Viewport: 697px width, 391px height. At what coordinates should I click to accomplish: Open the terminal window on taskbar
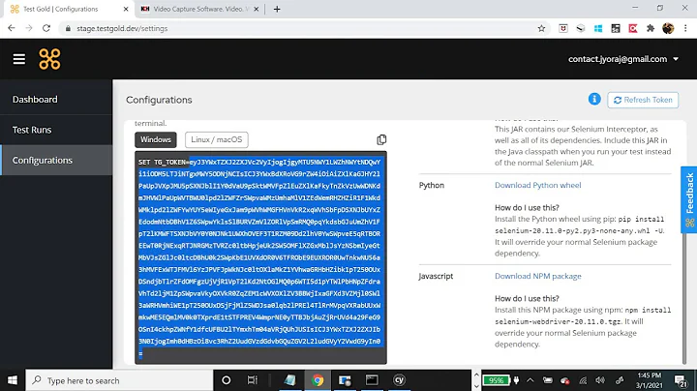(x=372, y=380)
